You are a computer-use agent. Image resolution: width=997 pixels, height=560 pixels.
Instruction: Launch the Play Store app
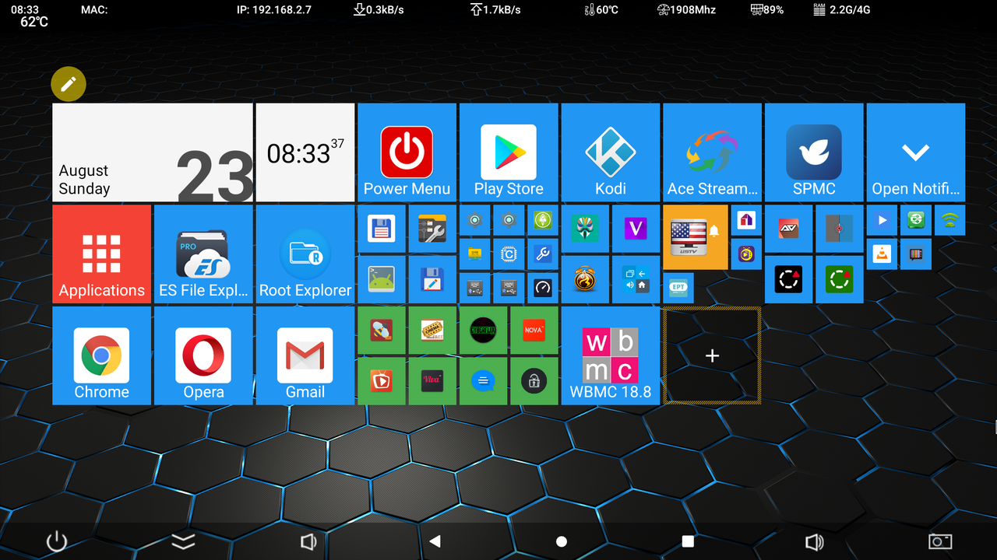coord(509,152)
